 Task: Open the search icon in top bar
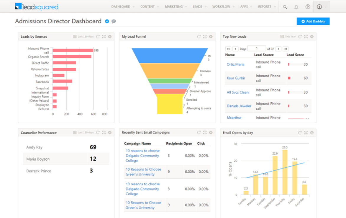[285, 6]
